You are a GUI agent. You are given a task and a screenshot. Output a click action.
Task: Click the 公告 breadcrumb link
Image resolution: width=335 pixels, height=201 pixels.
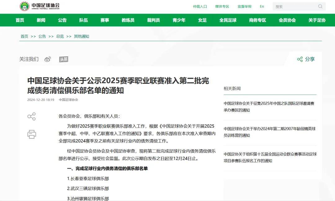(42, 36)
